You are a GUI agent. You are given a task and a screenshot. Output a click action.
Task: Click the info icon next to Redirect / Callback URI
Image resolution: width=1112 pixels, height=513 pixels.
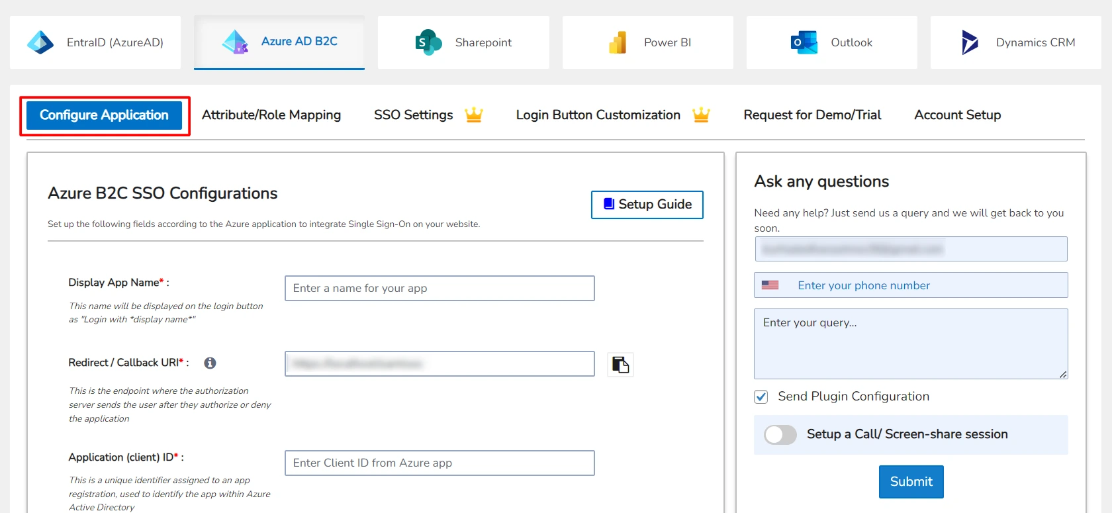pyautogui.click(x=210, y=363)
